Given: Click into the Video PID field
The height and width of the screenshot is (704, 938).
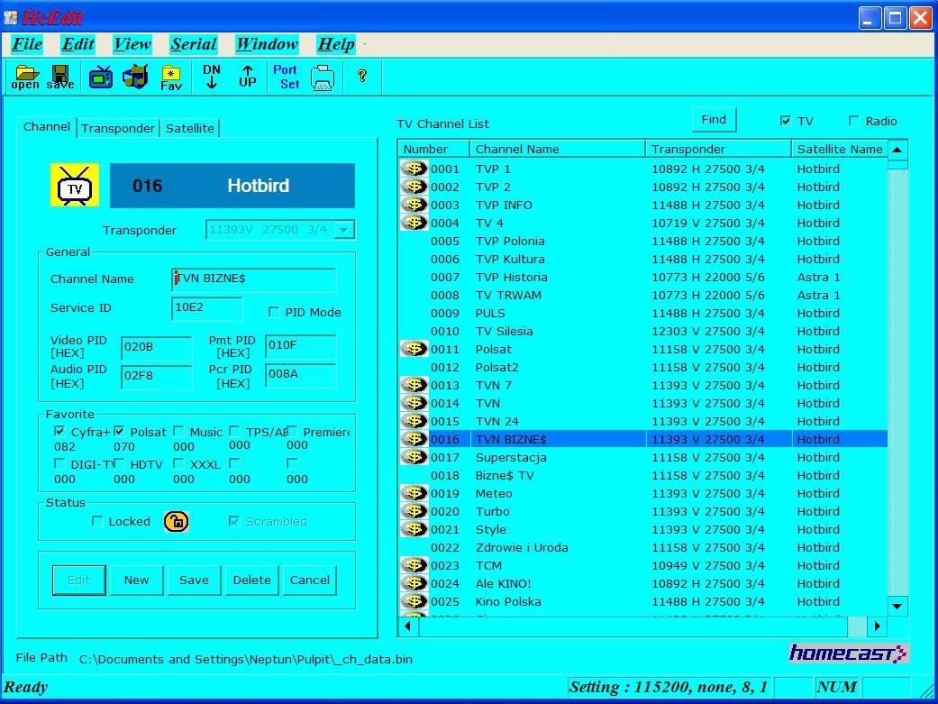Looking at the screenshot, I should [157, 348].
